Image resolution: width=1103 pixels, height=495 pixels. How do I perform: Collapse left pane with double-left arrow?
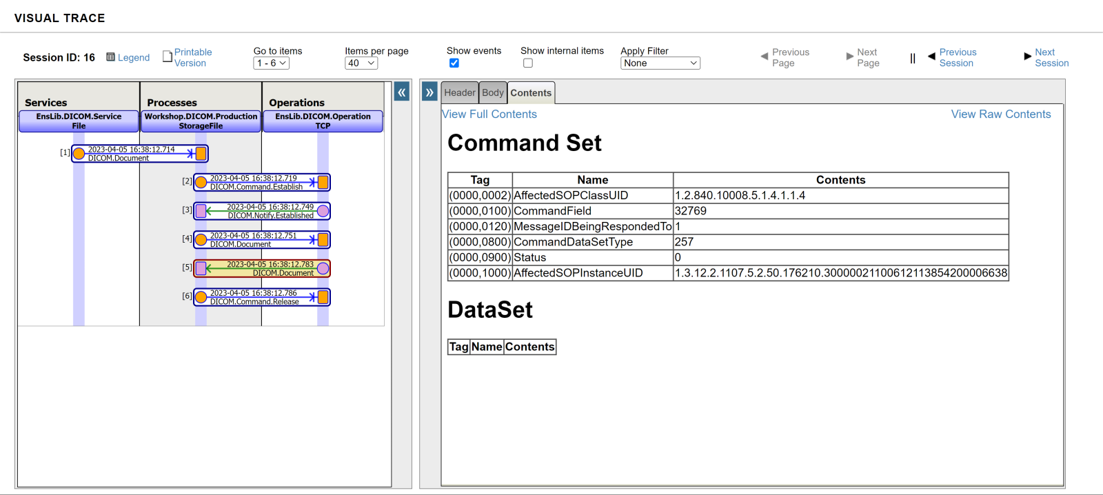[402, 92]
